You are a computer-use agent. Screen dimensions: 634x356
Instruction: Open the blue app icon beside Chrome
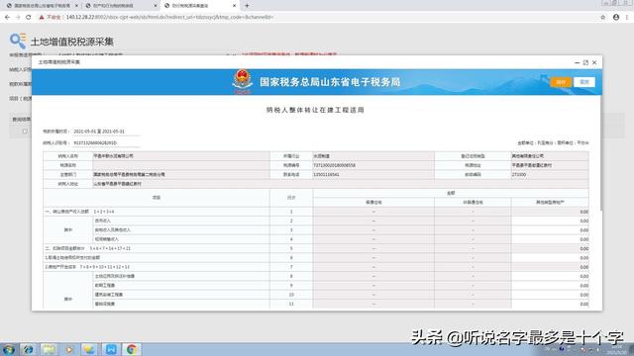pos(110,349)
